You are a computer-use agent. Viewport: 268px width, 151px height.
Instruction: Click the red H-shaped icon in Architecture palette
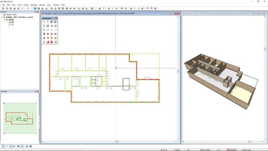pyautogui.click(x=52, y=42)
